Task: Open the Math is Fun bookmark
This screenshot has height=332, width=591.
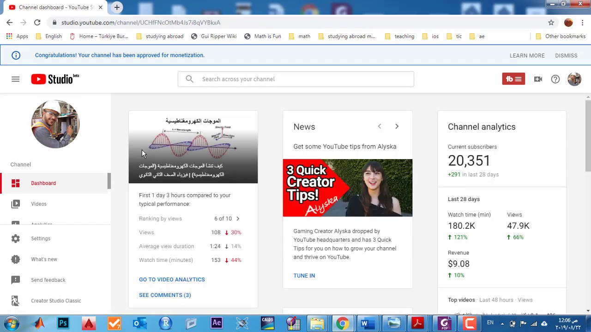Action: [263, 36]
